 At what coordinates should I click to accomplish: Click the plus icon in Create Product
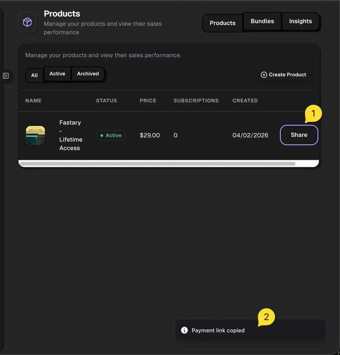click(x=264, y=75)
